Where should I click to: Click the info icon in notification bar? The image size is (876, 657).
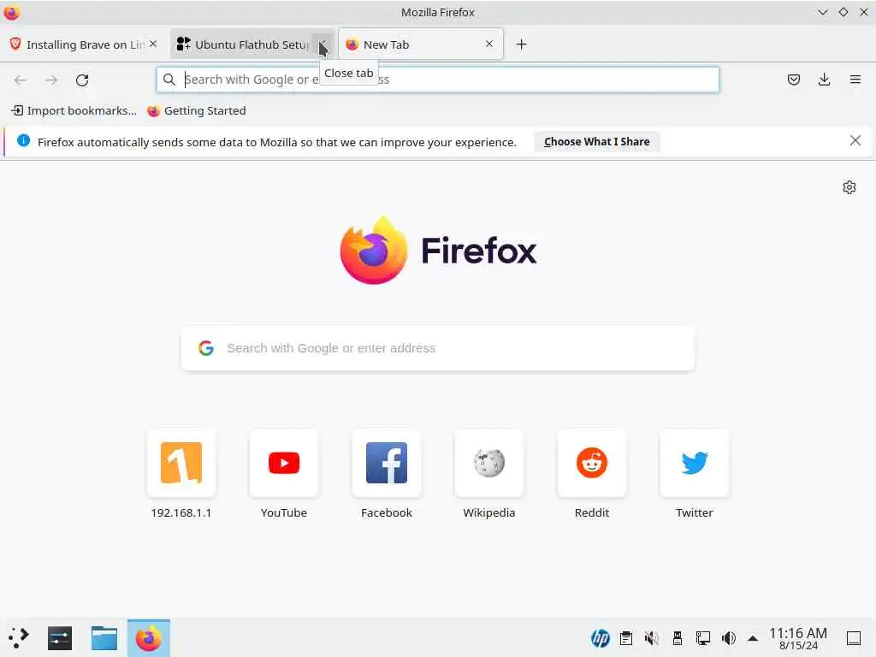[x=23, y=141]
